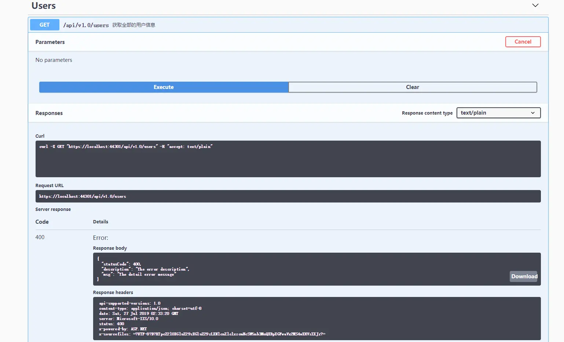This screenshot has height=342, width=564.
Task: Click the Response content type label
Action: tap(427, 113)
